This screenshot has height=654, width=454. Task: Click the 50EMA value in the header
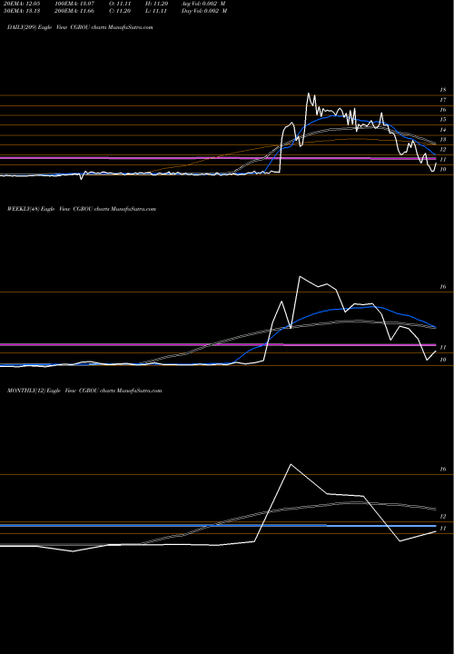click(x=20, y=11)
